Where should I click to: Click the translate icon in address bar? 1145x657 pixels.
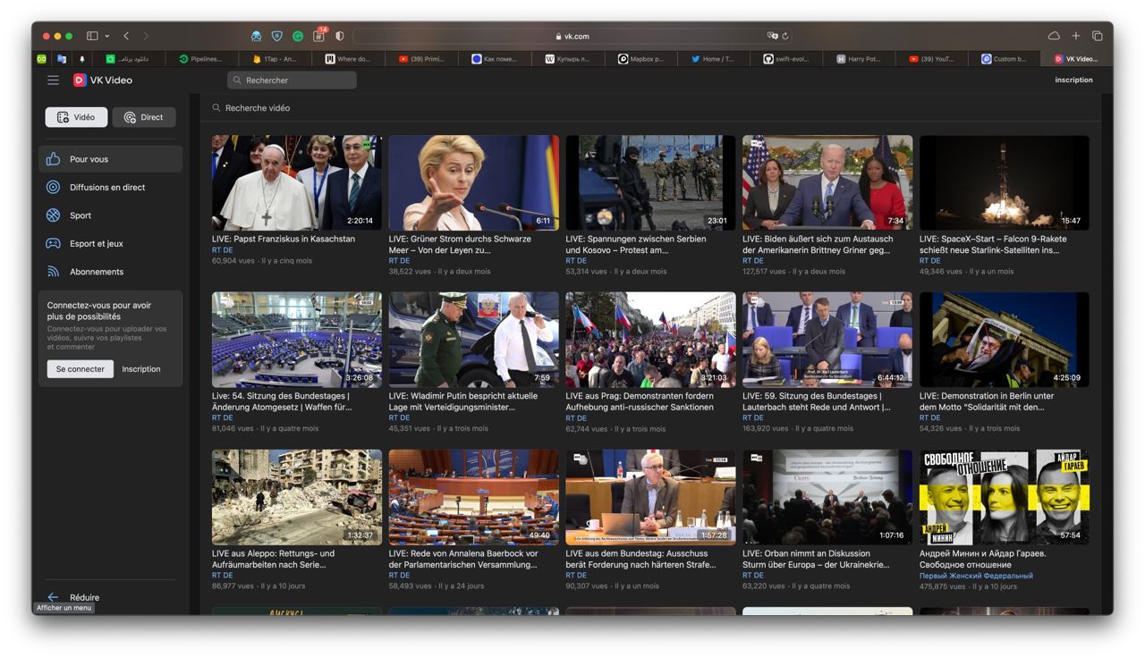772,36
